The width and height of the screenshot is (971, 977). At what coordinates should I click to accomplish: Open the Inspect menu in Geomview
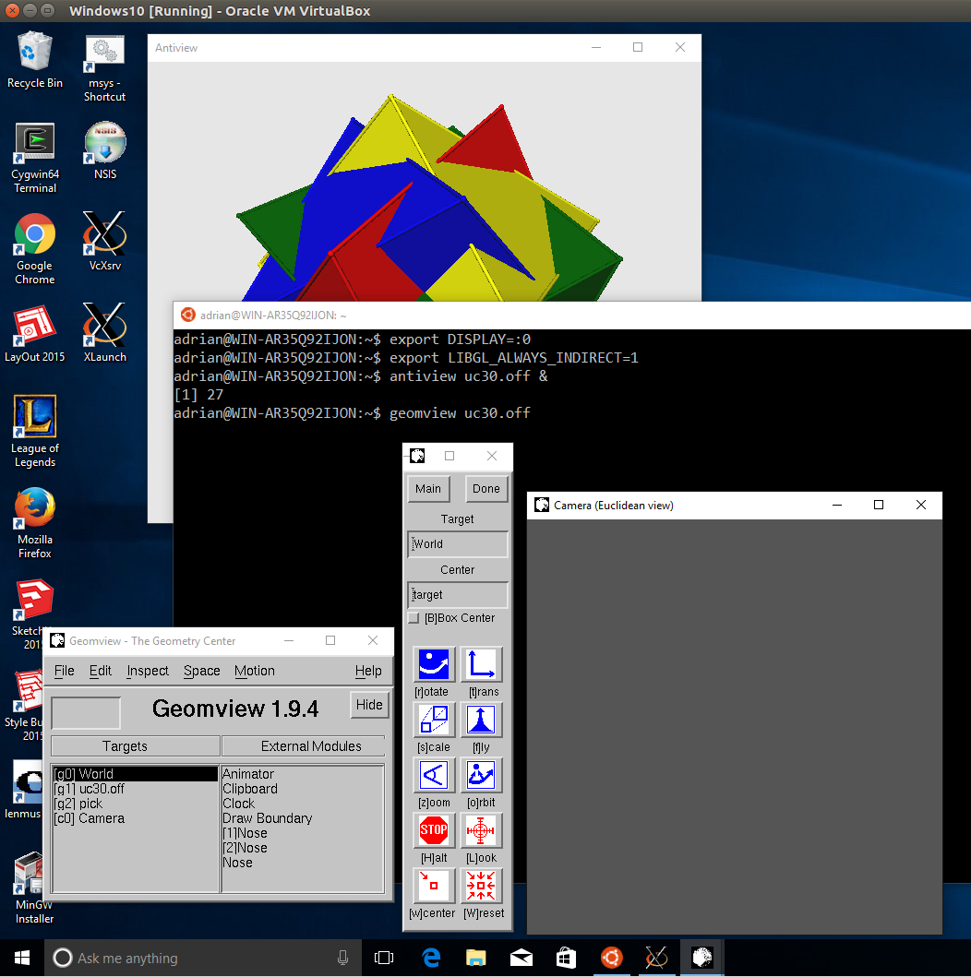[x=147, y=671]
